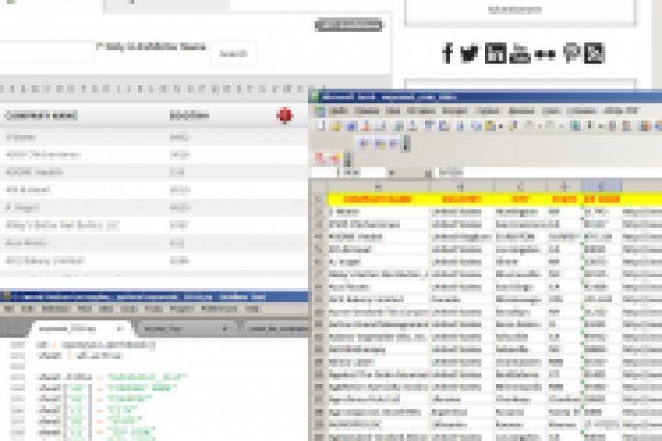Open the Twitter bird icon link

click(x=469, y=53)
